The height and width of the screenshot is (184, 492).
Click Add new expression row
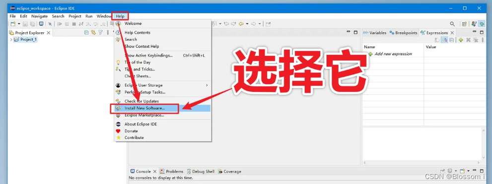tap(393, 54)
